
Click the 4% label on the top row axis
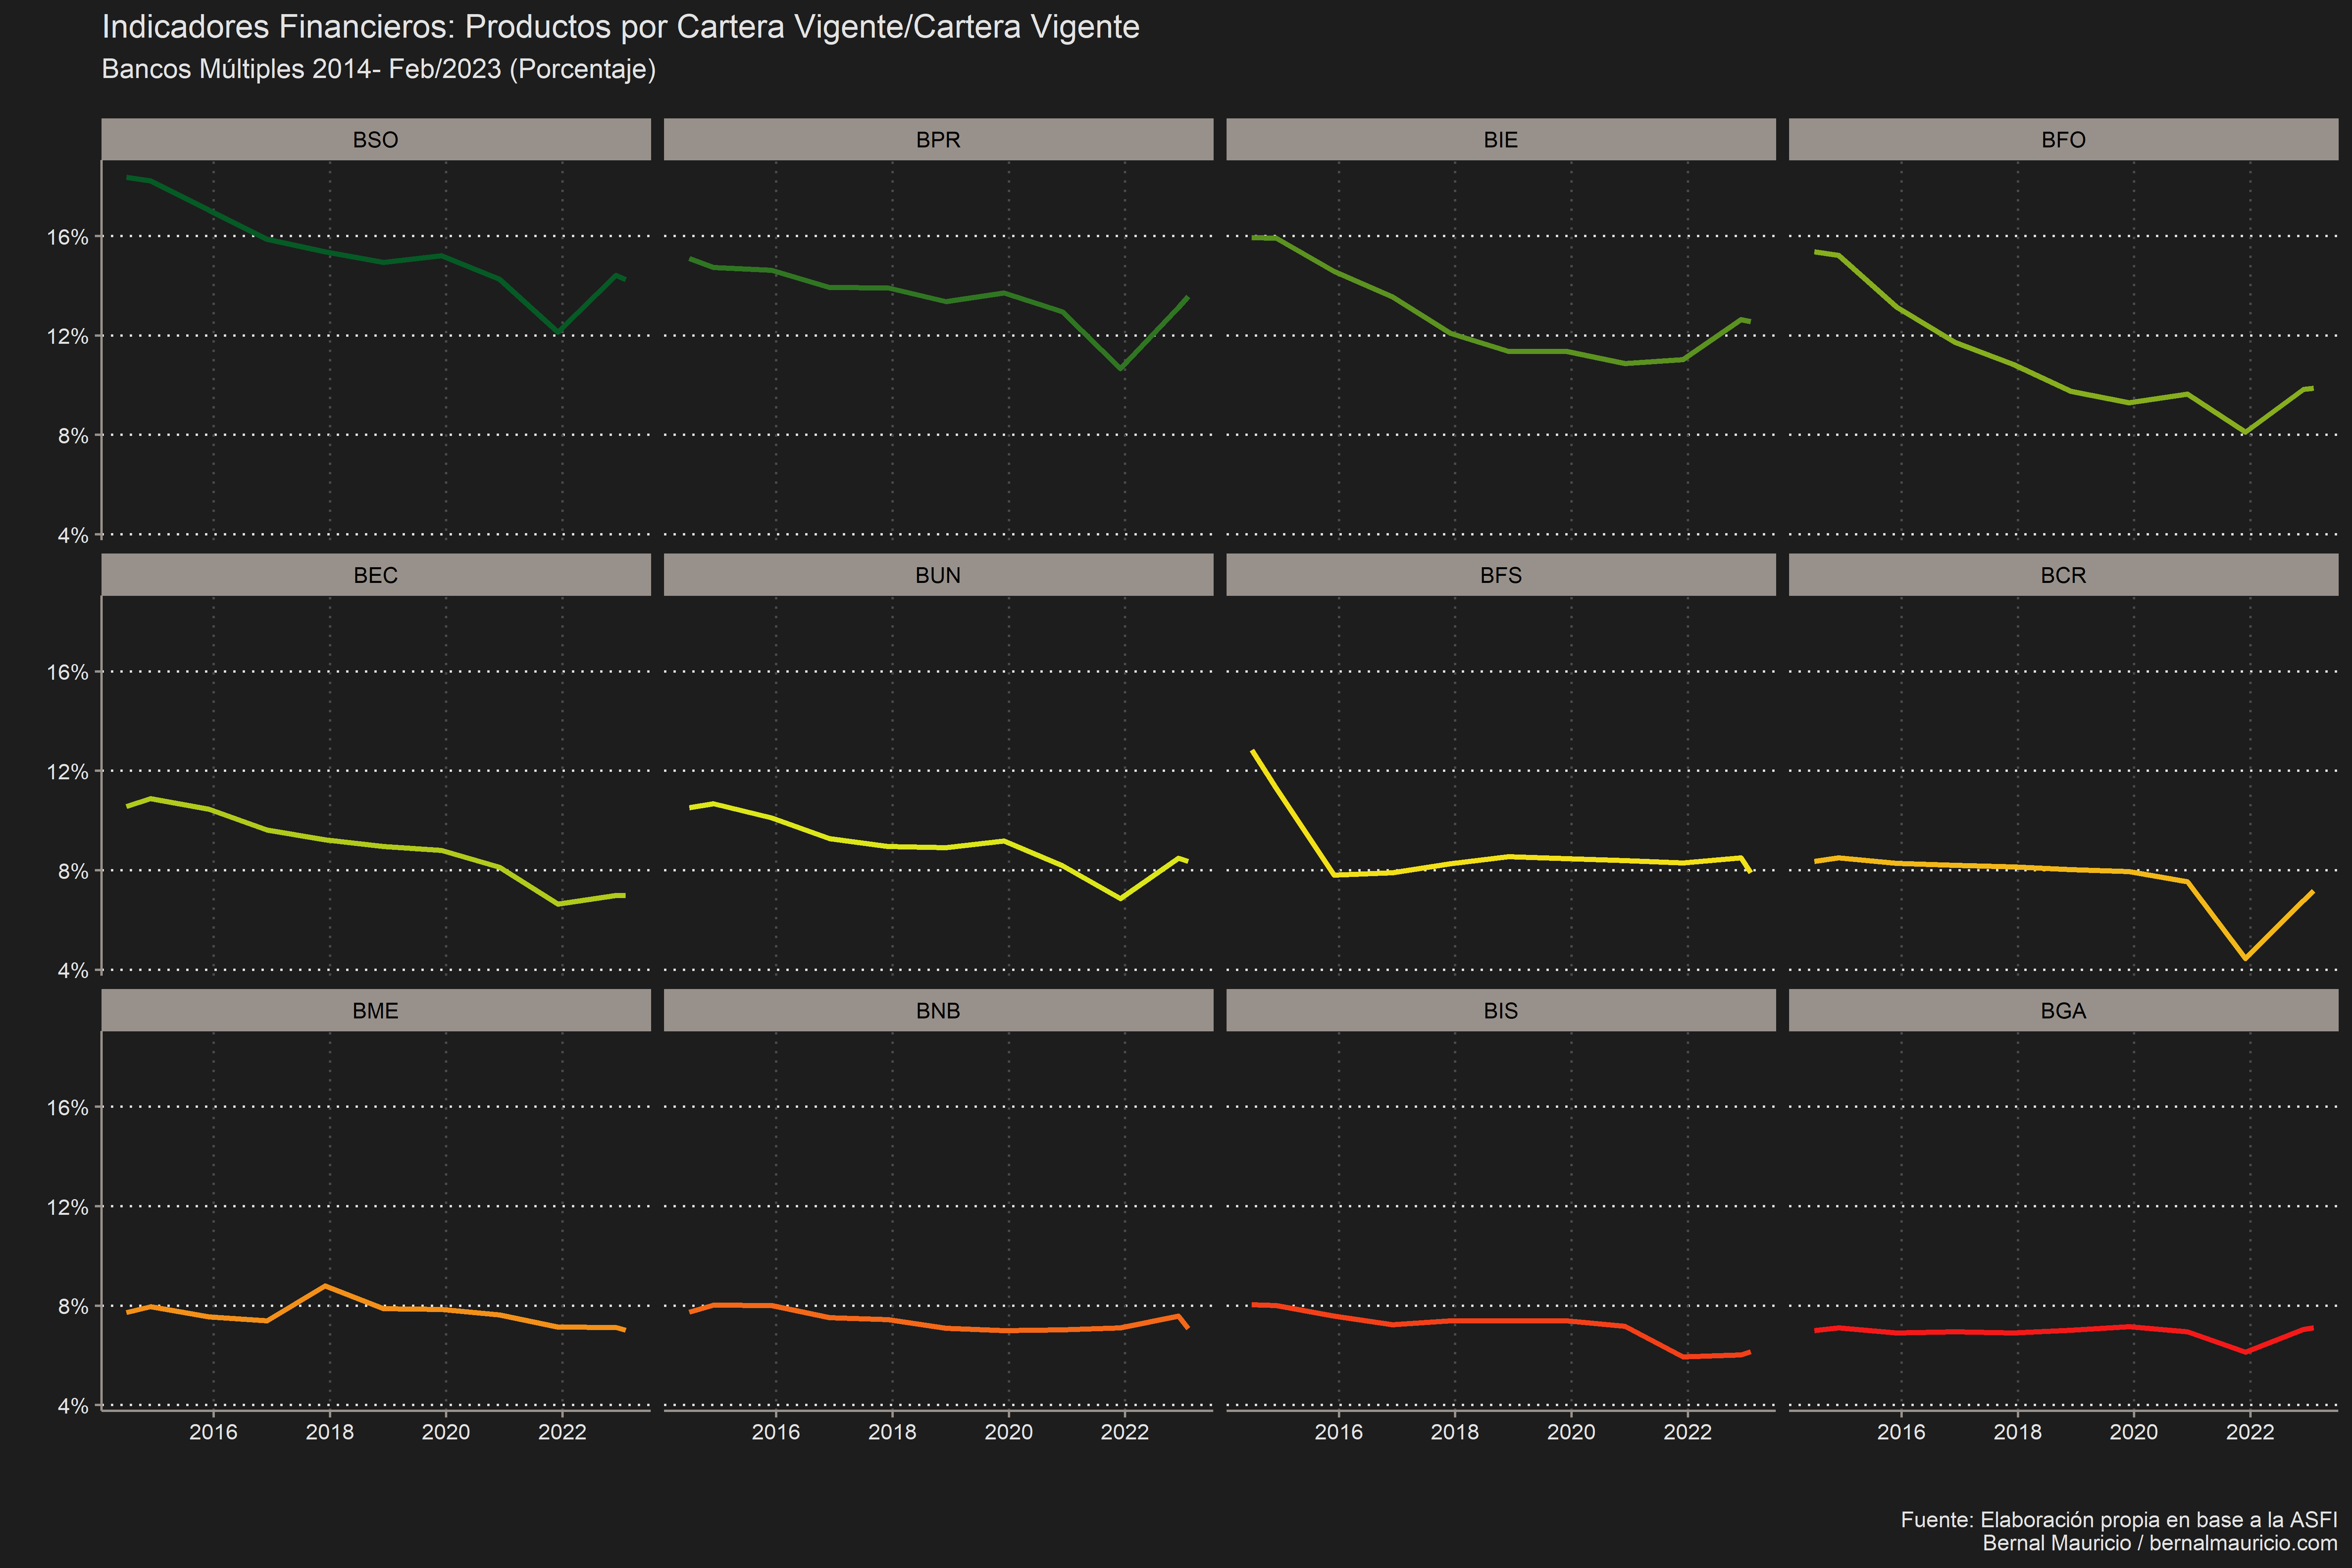pos(73,535)
